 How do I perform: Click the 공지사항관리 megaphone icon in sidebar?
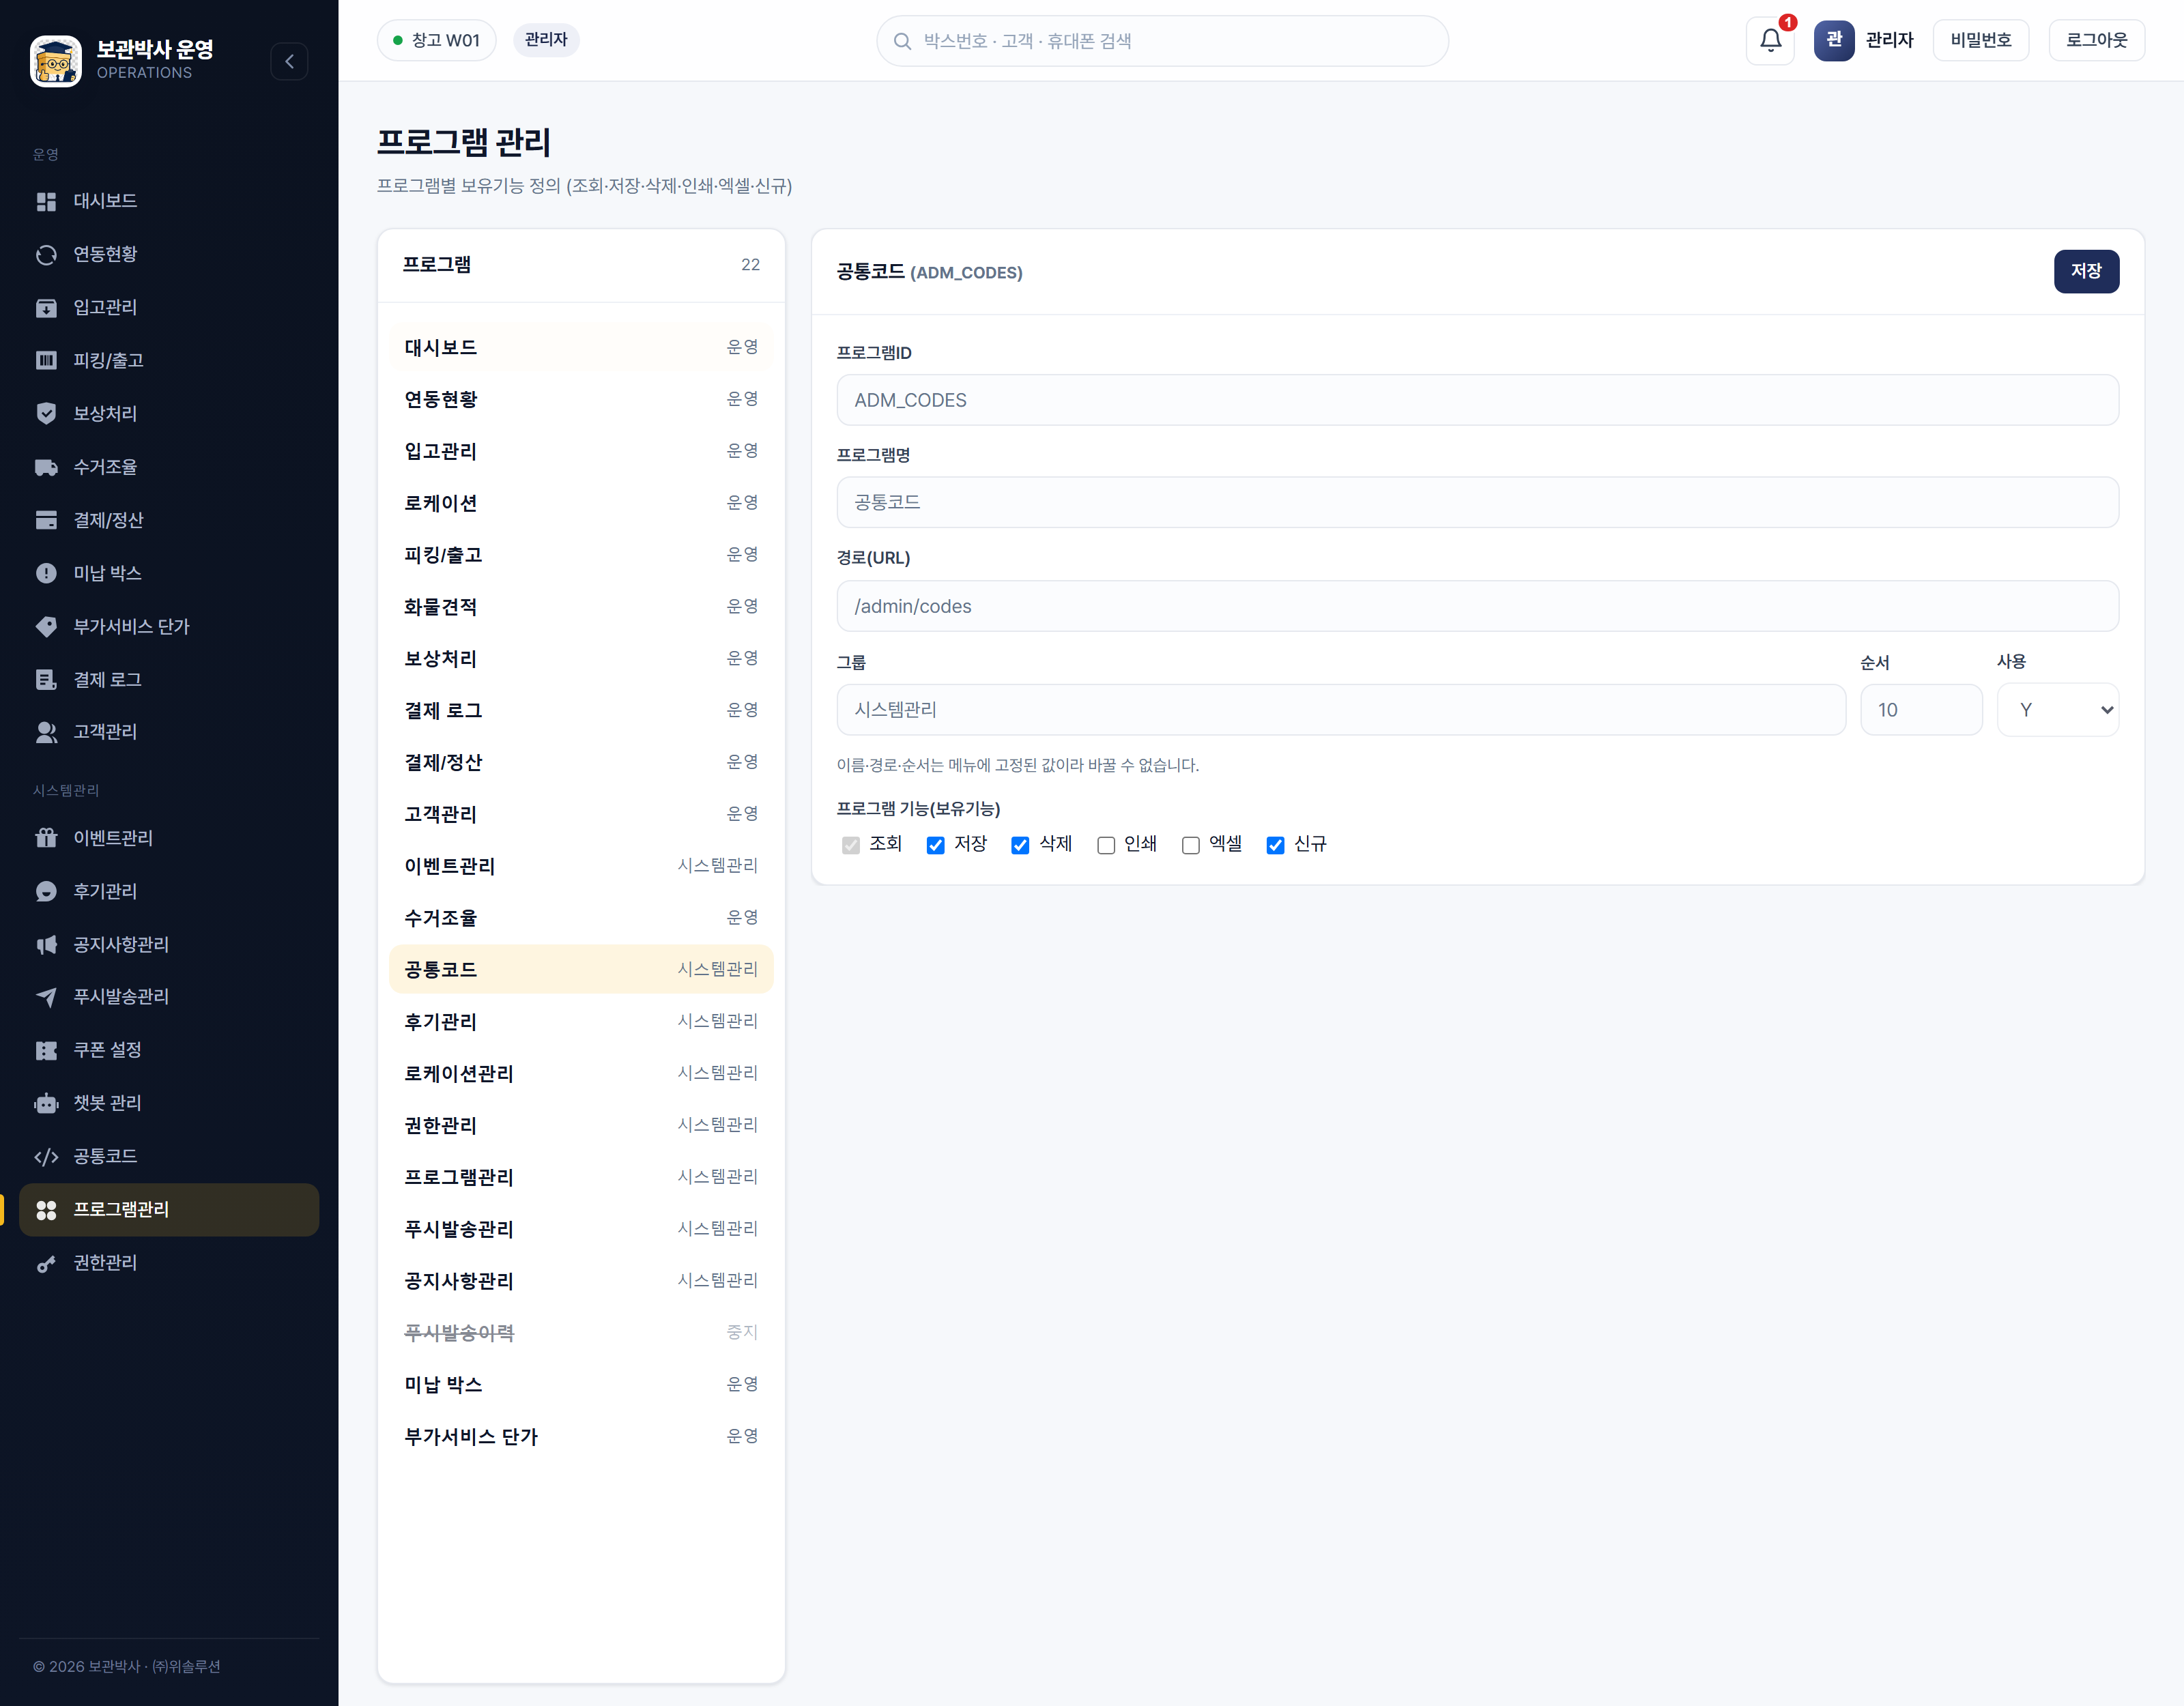pyautogui.click(x=46, y=944)
